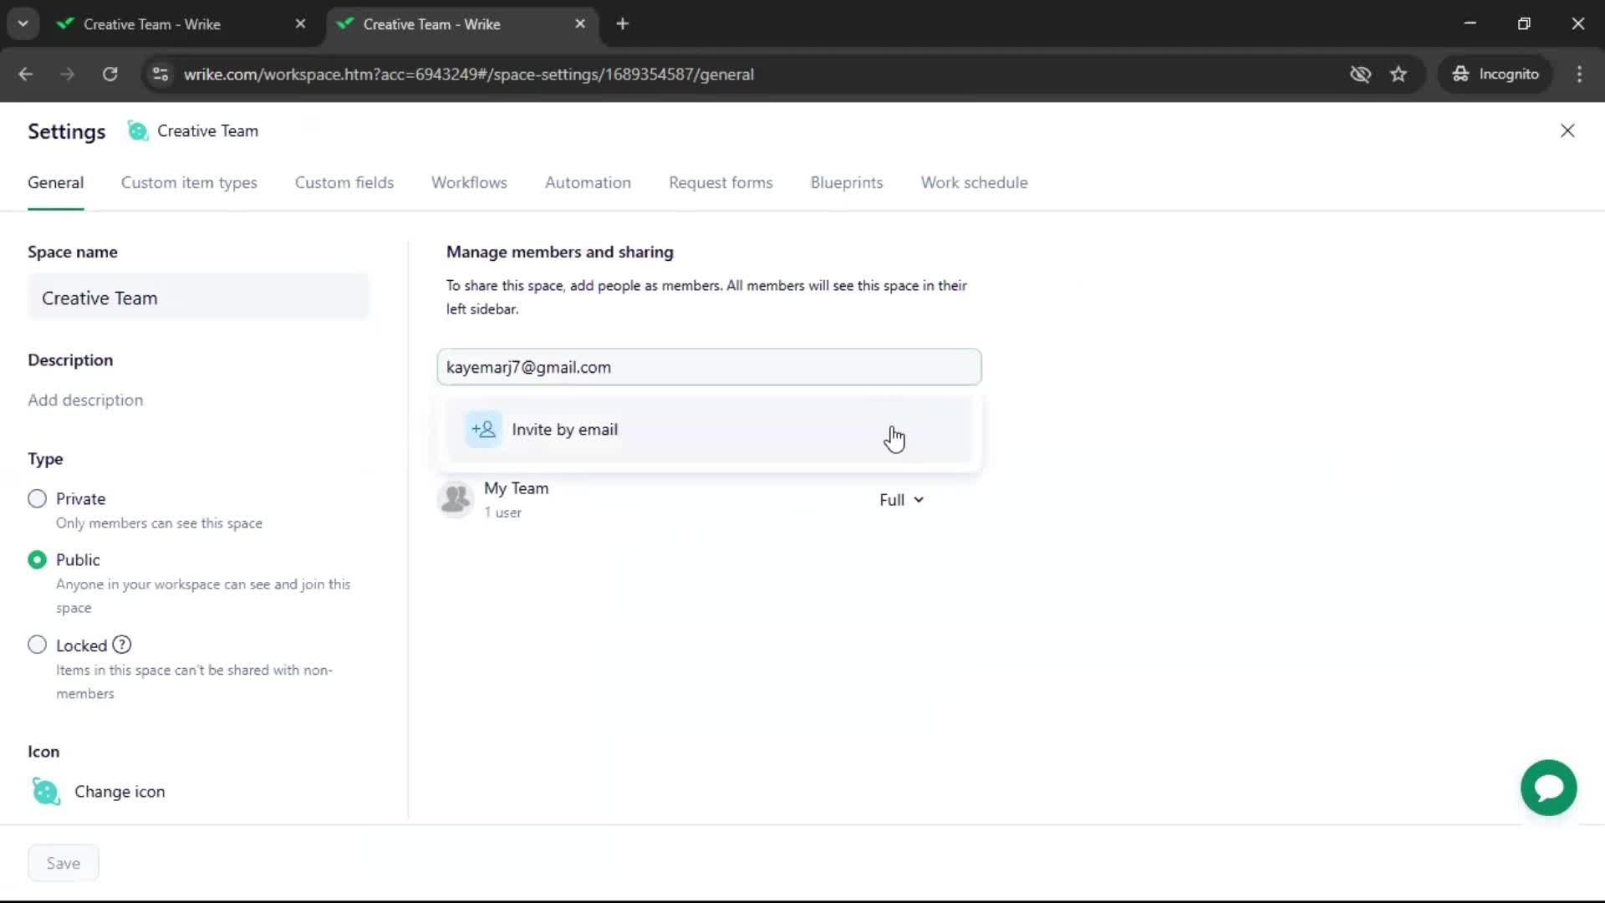Open Locked type help question mark

(122, 645)
